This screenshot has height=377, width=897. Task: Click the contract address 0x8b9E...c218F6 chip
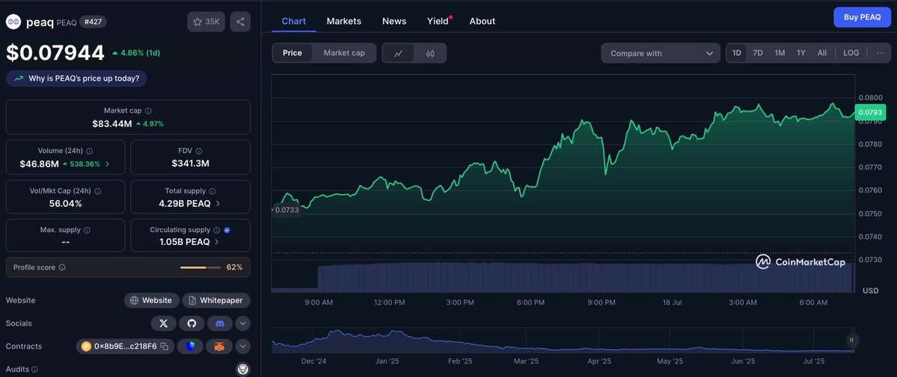point(125,346)
